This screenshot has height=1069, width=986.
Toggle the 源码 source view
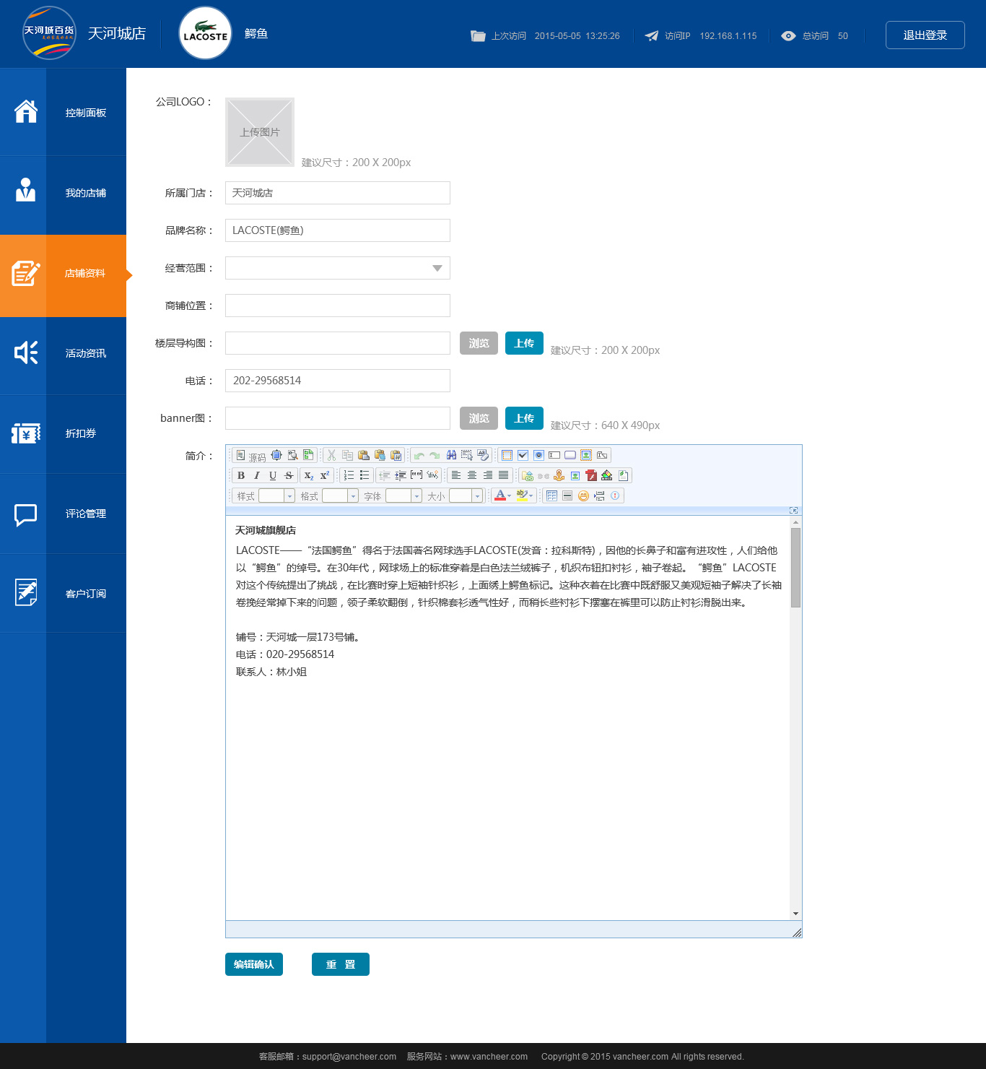pos(250,455)
